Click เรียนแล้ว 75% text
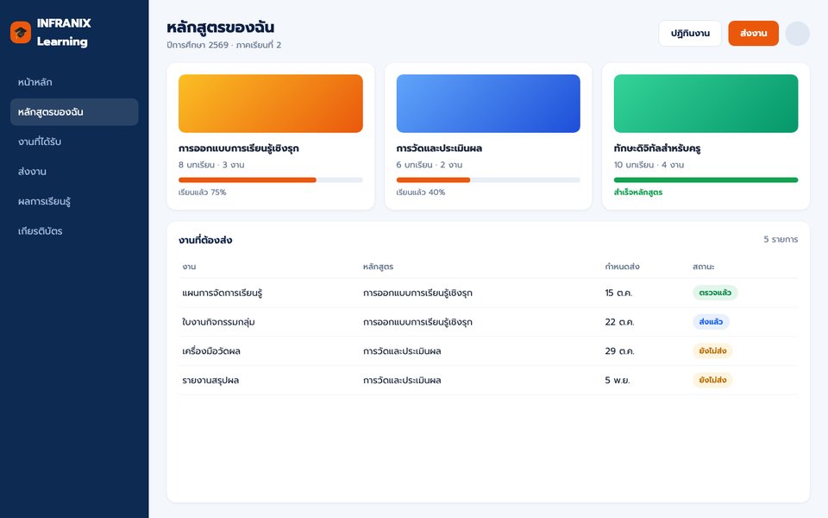Image resolution: width=828 pixels, height=518 pixels. [202, 193]
